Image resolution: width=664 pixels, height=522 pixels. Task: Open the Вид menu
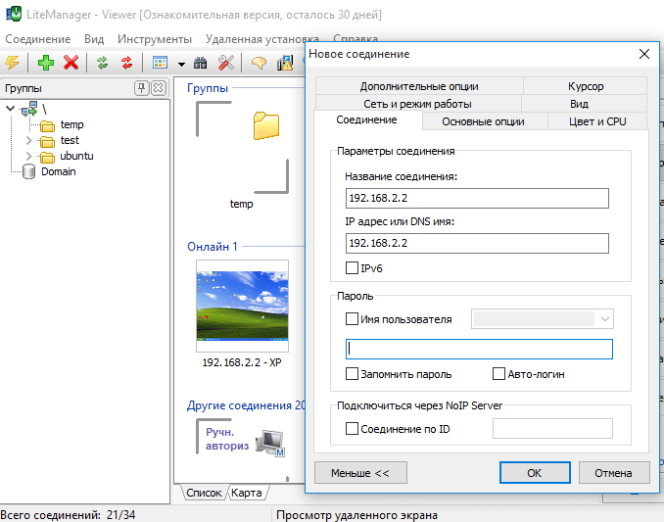[x=94, y=39]
